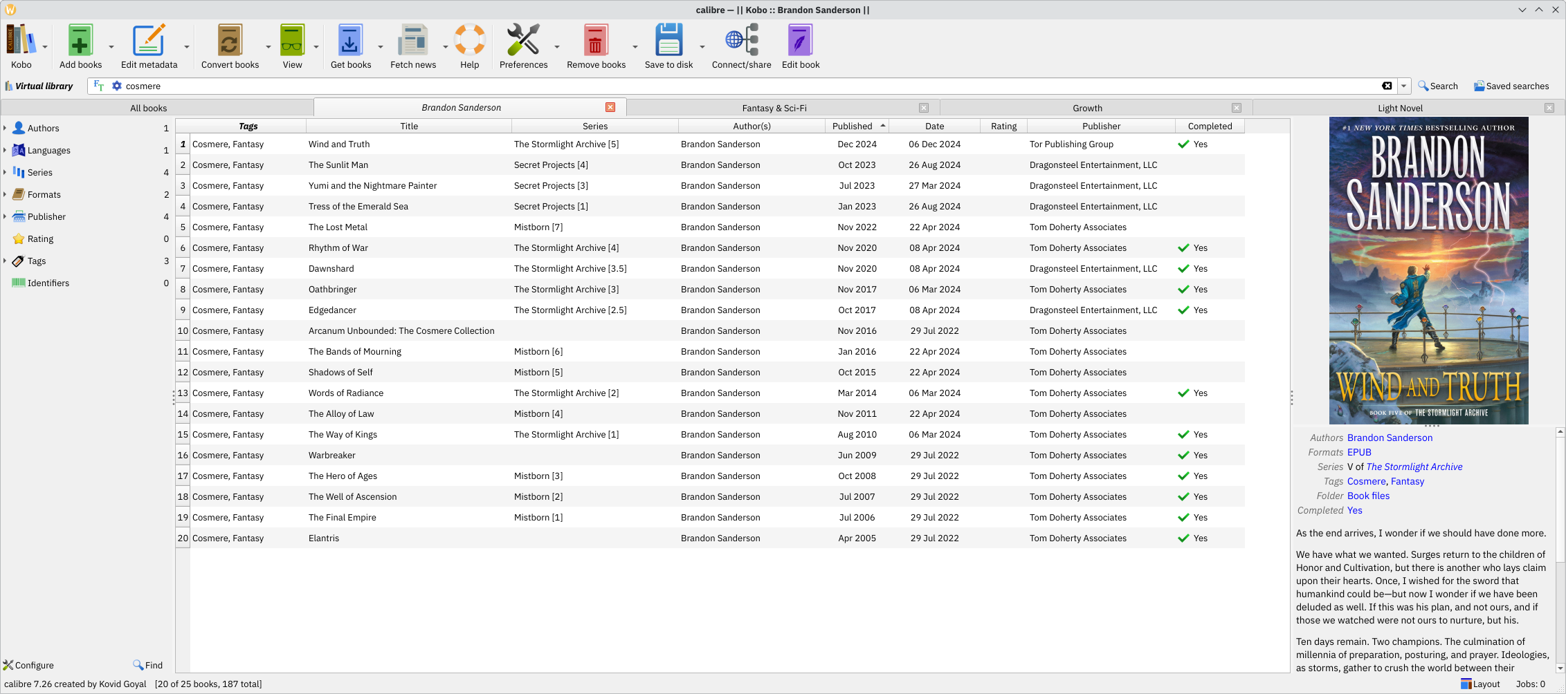
Task: Expand the Publisher tree node arrow
Action: 5,216
